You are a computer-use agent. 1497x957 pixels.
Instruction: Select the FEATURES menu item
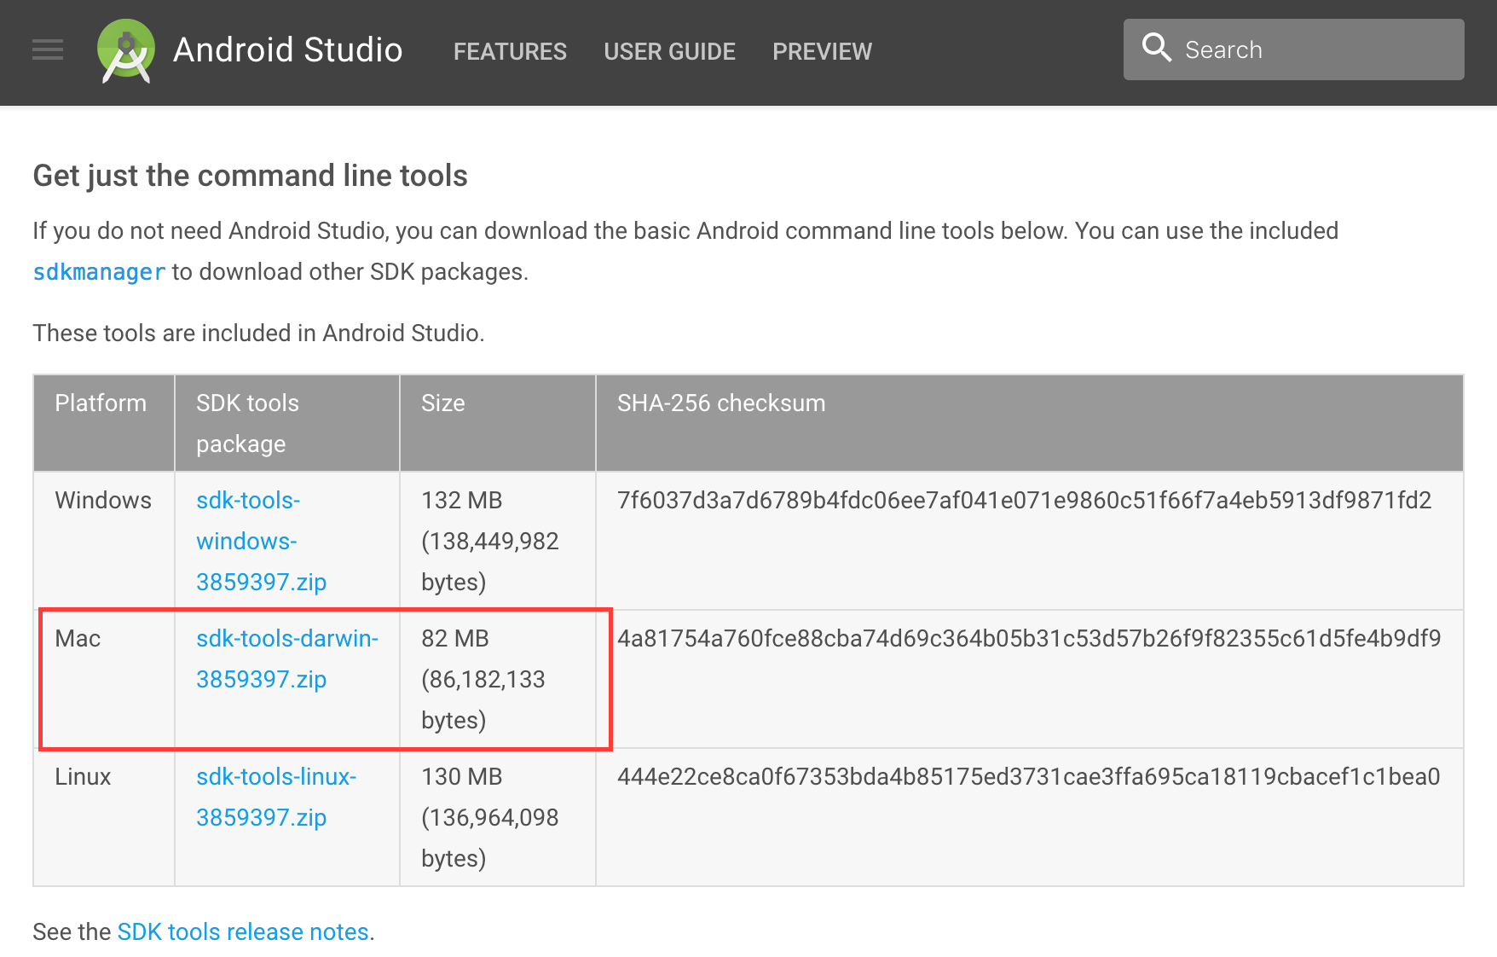click(510, 51)
